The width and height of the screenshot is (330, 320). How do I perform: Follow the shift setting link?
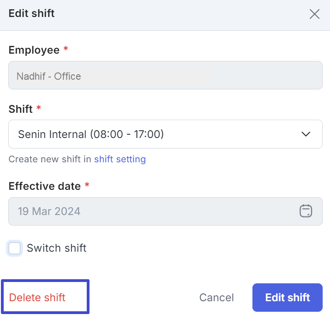click(120, 159)
